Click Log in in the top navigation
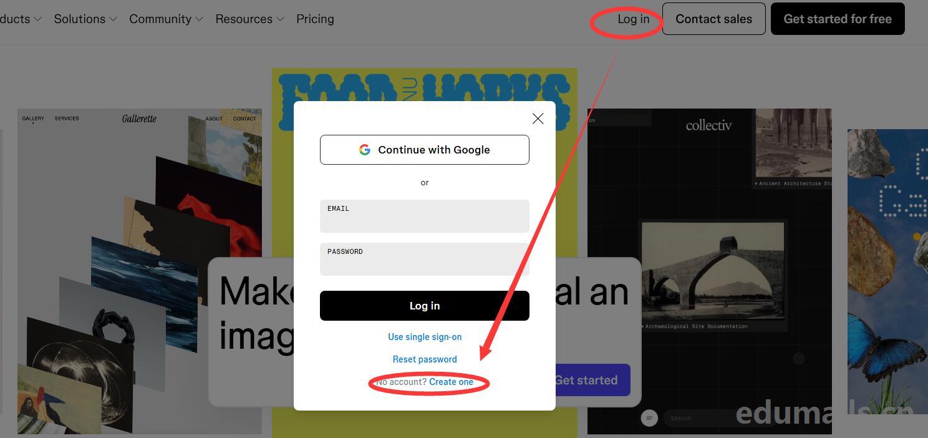This screenshot has height=438, width=928. (x=633, y=19)
